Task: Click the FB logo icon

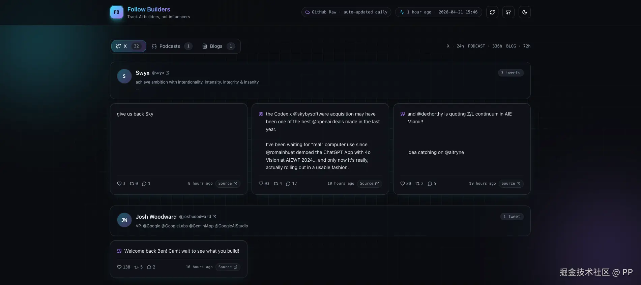Action: (x=117, y=12)
